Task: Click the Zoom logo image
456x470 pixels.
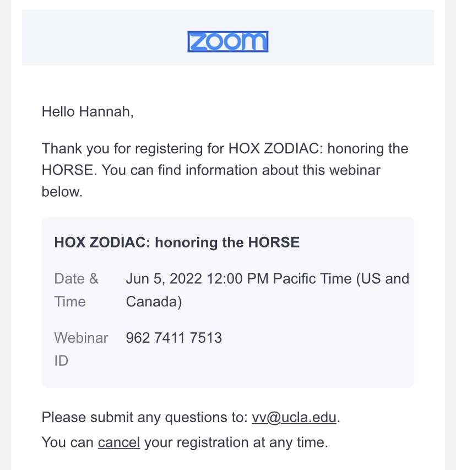Action: (x=227, y=42)
